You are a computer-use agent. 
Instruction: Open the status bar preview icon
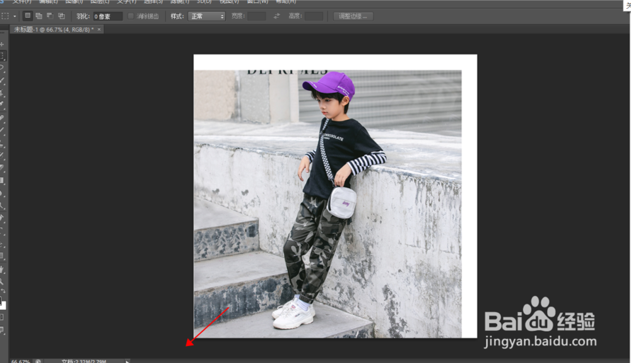(38, 361)
